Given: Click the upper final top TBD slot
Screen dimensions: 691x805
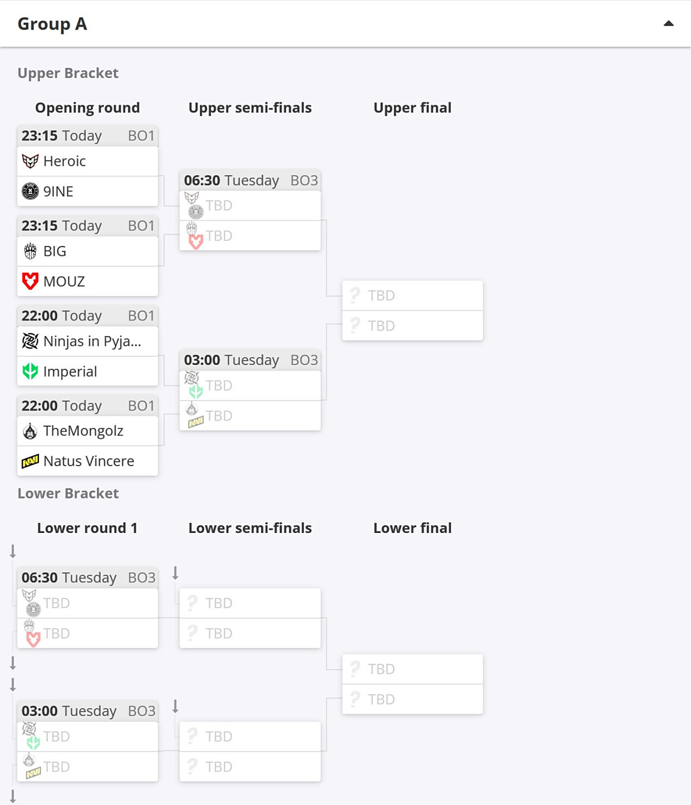Looking at the screenshot, I should click(x=413, y=295).
